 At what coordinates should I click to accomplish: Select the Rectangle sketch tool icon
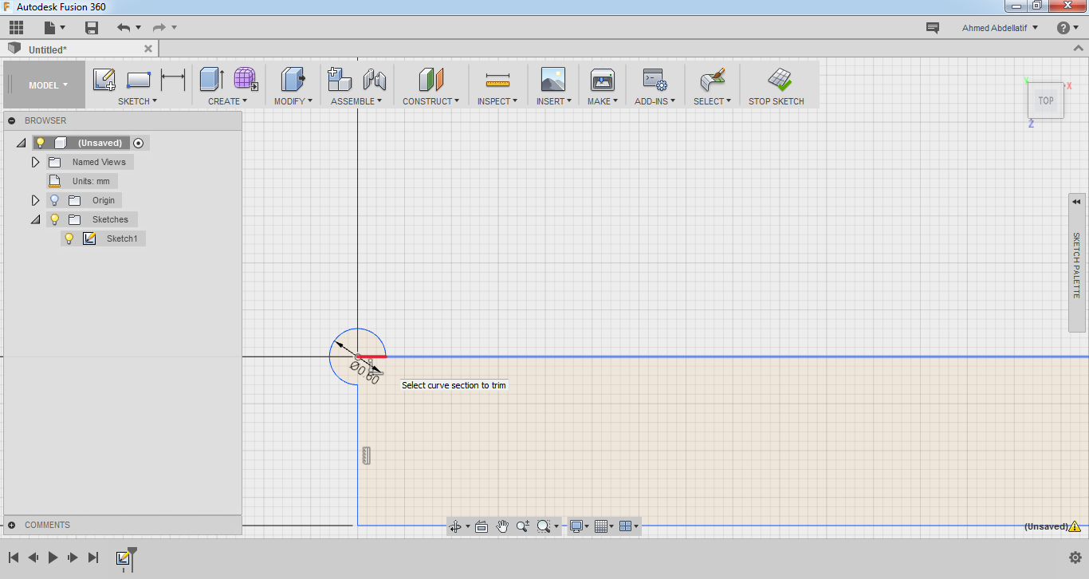(x=139, y=80)
